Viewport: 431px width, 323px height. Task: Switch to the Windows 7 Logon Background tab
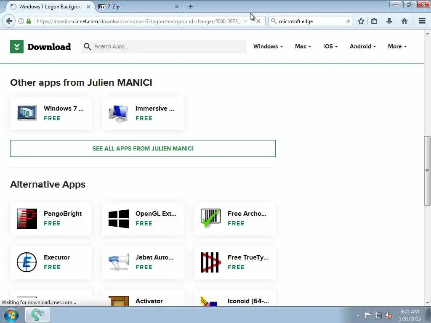click(50, 7)
